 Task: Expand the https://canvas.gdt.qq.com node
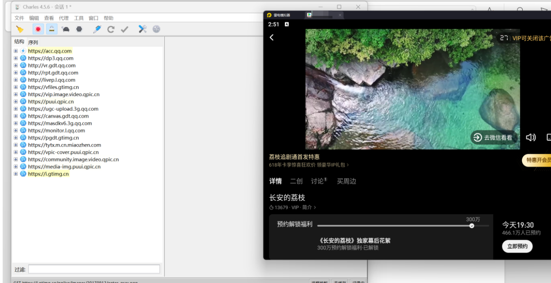[x=16, y=116]
